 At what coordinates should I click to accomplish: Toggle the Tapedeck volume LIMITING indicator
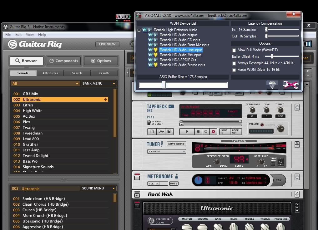click(262, 125)
